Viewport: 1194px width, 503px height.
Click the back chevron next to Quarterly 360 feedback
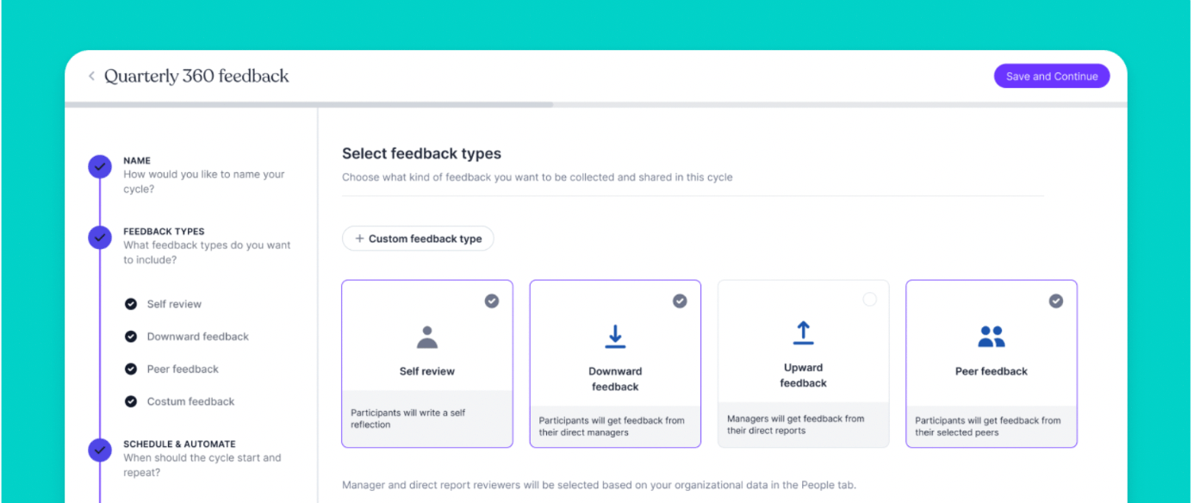[91, 76]
